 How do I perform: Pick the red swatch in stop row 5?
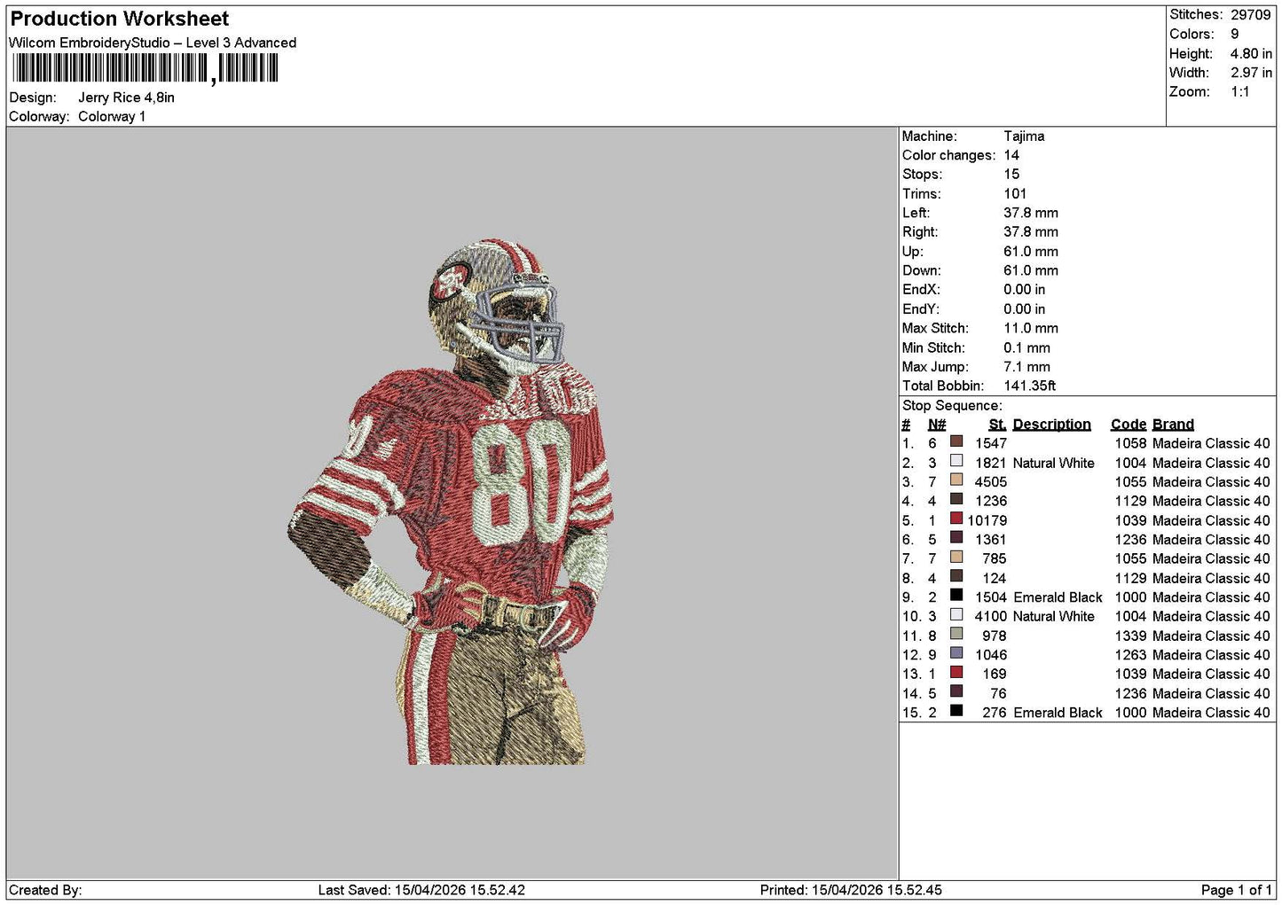tap(956, 519)
